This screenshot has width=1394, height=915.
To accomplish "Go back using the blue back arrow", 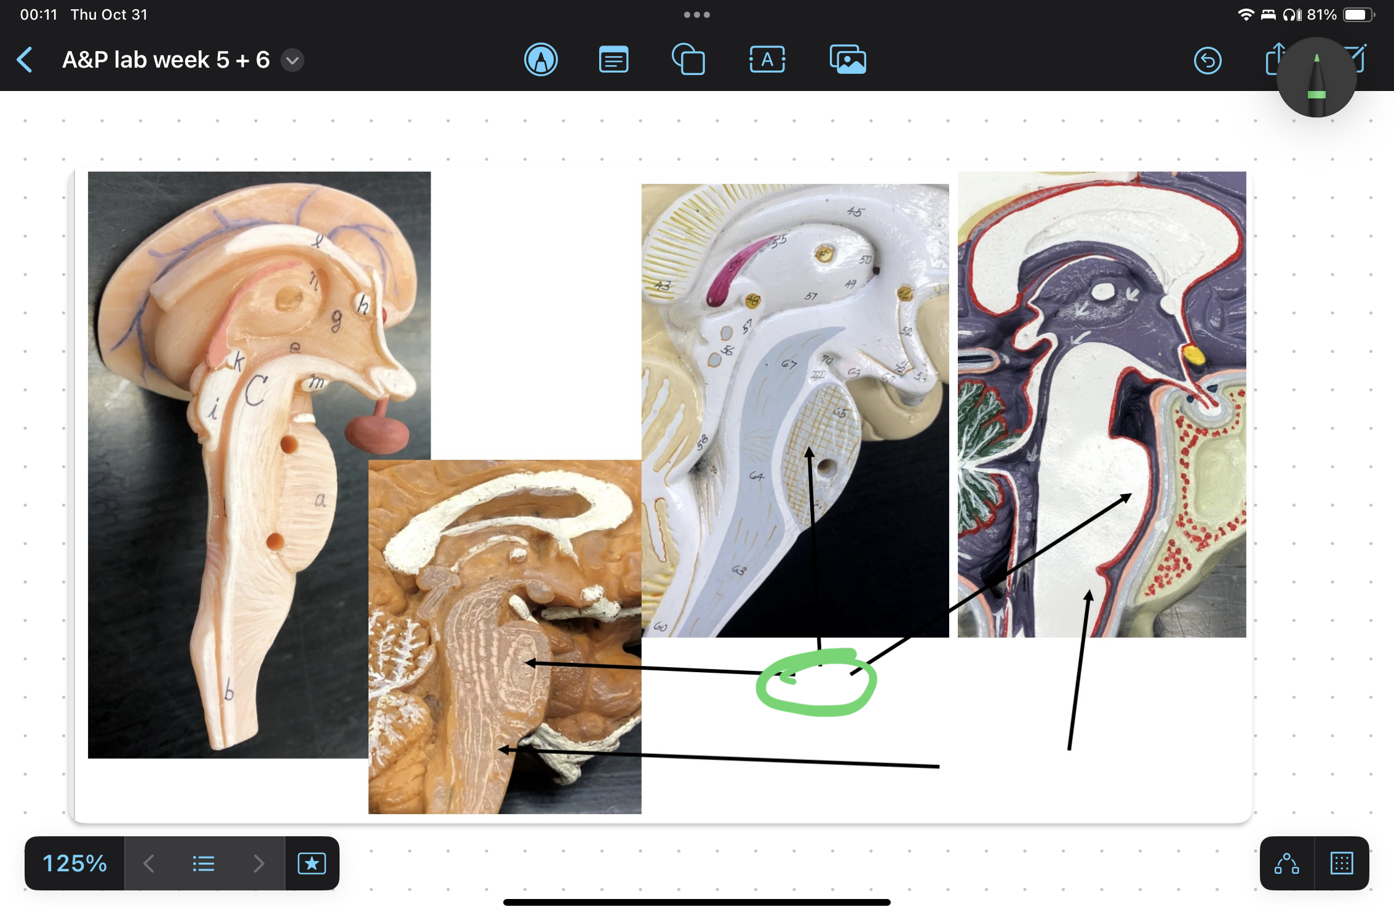I will tap(25, 60).
